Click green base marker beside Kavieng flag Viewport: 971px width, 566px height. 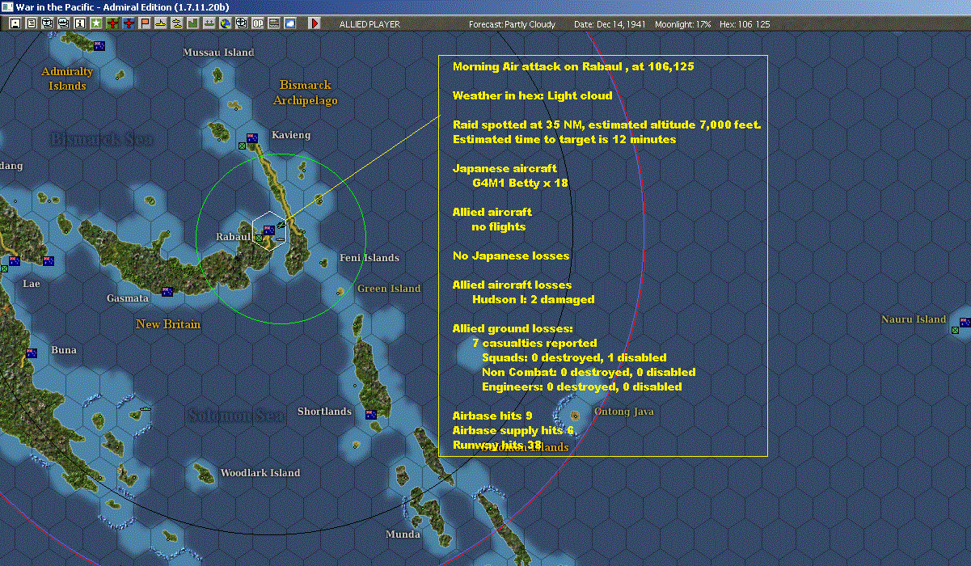click(242, 146)
